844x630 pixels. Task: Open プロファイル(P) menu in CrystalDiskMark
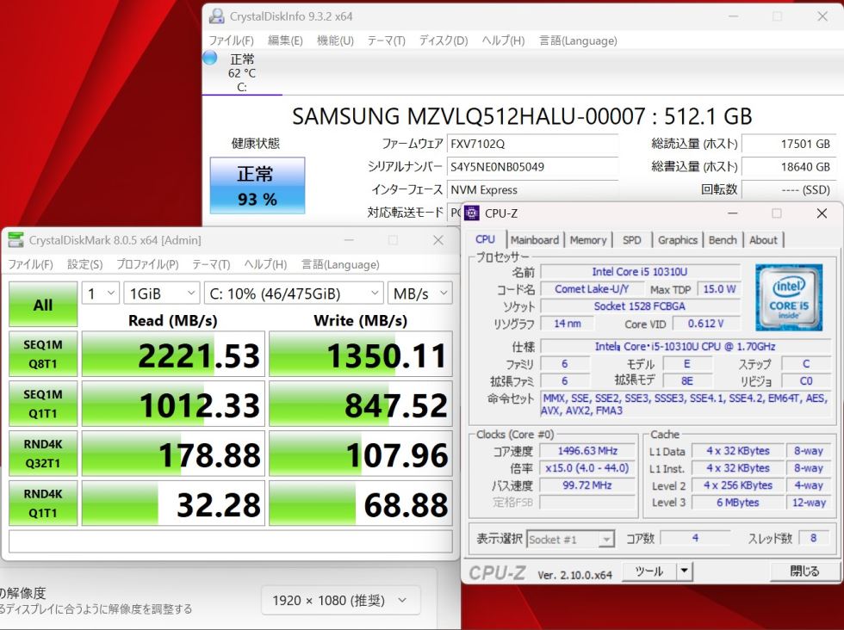(147, 264)
